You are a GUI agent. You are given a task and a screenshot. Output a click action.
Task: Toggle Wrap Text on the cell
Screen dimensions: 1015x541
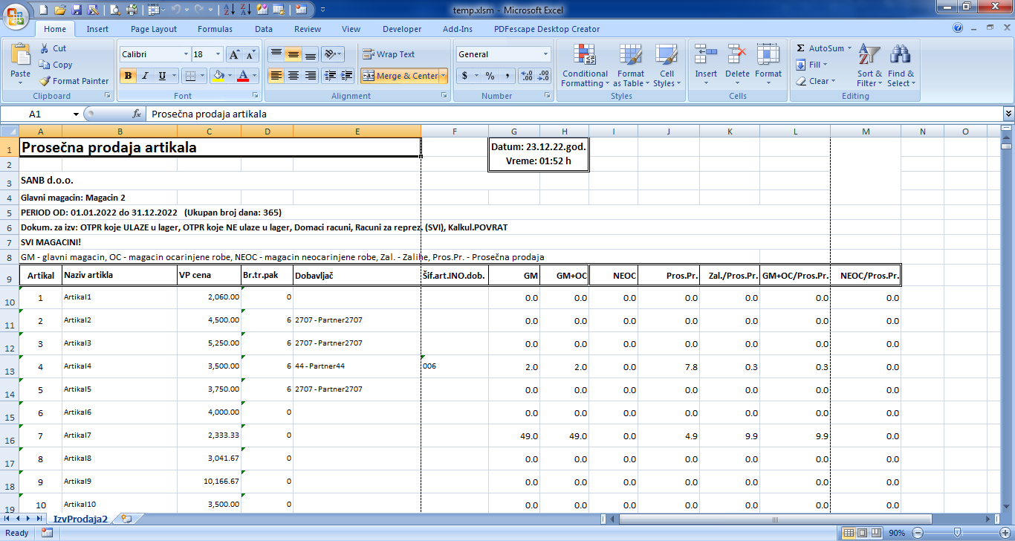[389, 54]
